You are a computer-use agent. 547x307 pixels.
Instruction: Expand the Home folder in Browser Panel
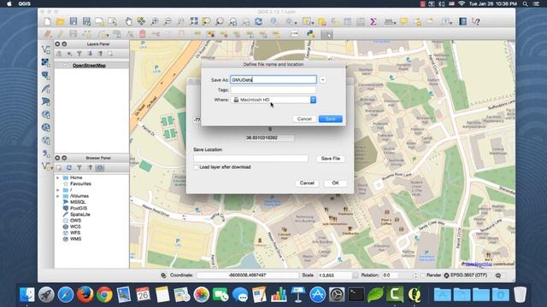[58, 178]
